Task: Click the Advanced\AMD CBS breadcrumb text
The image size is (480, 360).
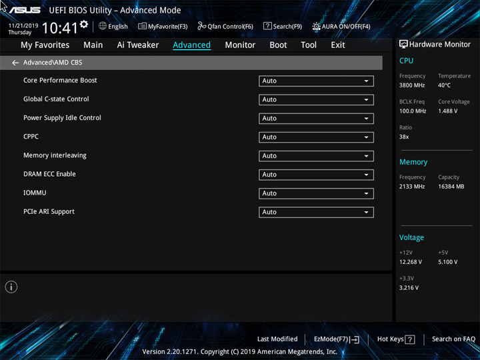Action: point(53,63)
